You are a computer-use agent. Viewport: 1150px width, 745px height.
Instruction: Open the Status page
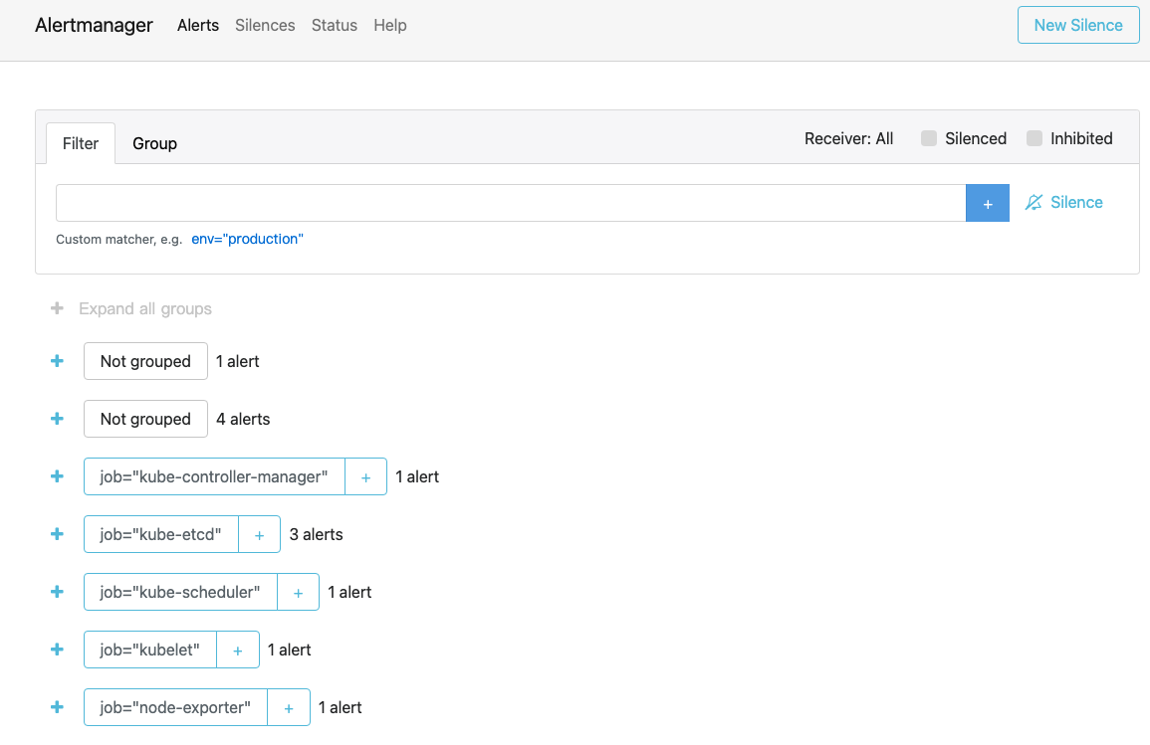(334, 26)
